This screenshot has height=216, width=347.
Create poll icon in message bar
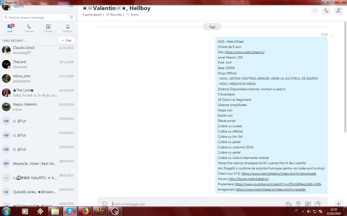coord(317,204)
